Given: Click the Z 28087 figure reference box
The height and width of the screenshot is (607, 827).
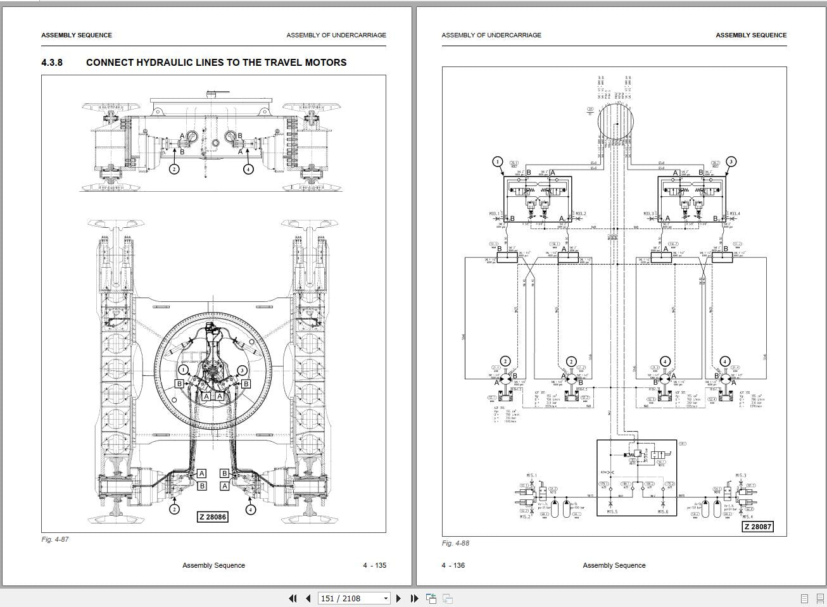Looking at the screenshot, I should [757, 527].
